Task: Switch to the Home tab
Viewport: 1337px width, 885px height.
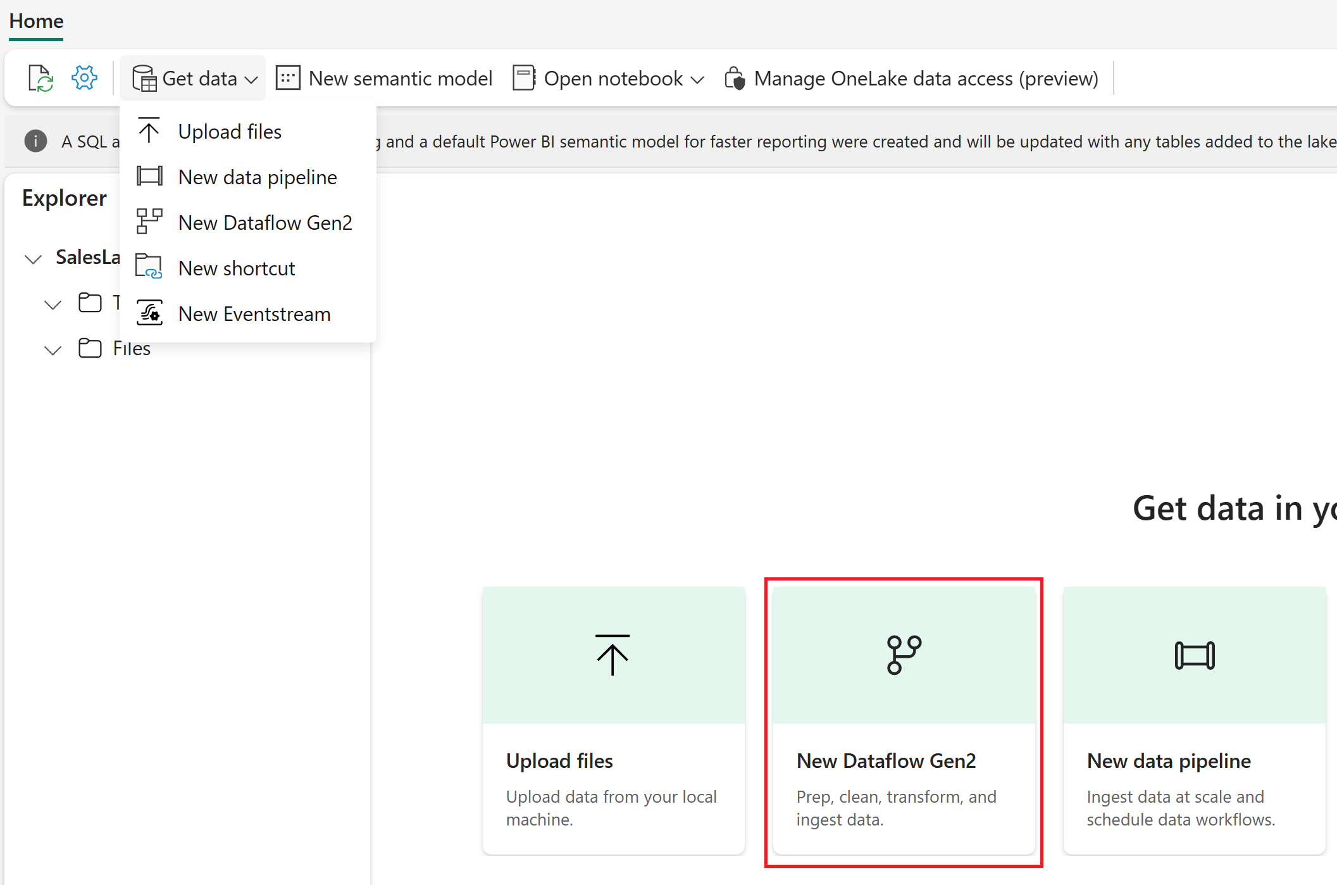Action: point(35,21)
